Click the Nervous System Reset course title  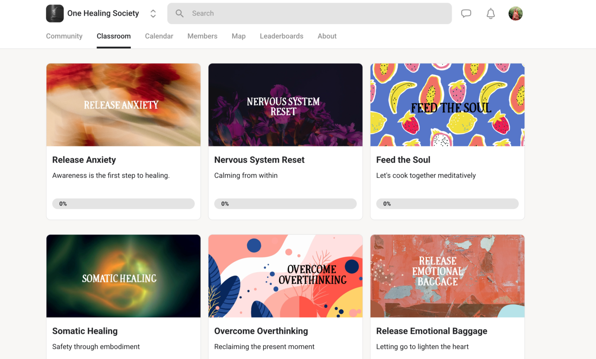coord(260,160)
